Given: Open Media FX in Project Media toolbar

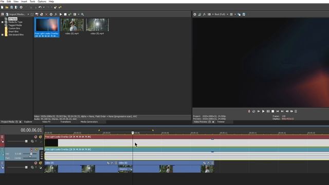Looking at the screenshot, I should point(56,14).
